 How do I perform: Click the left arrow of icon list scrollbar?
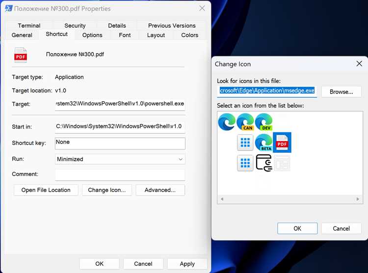[222, 199]
